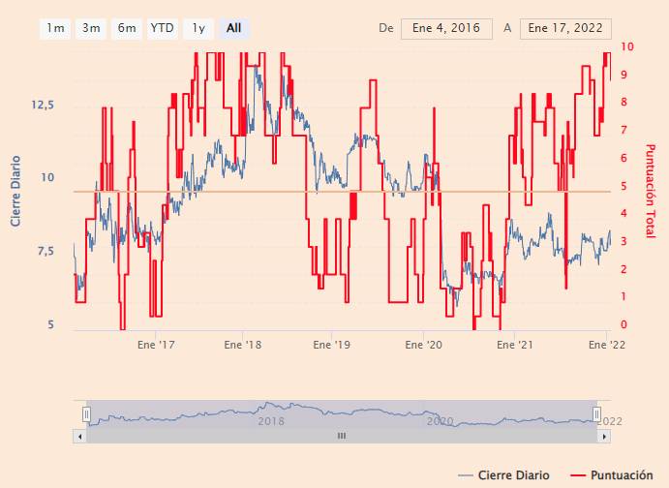Select the 6m range button
Image resolution: width=669 pixels, height=488 pixels.
127,29
